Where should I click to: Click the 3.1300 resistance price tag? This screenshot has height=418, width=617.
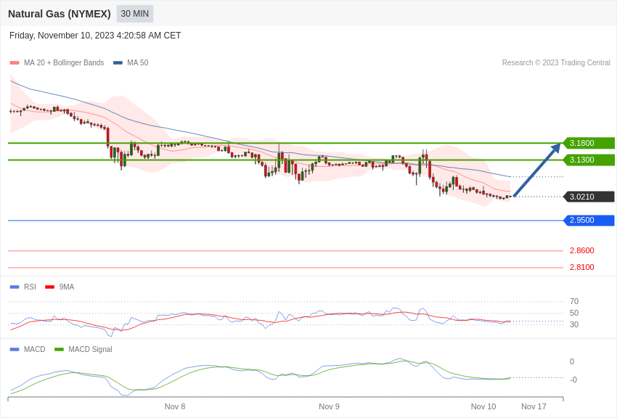(589, 160)
